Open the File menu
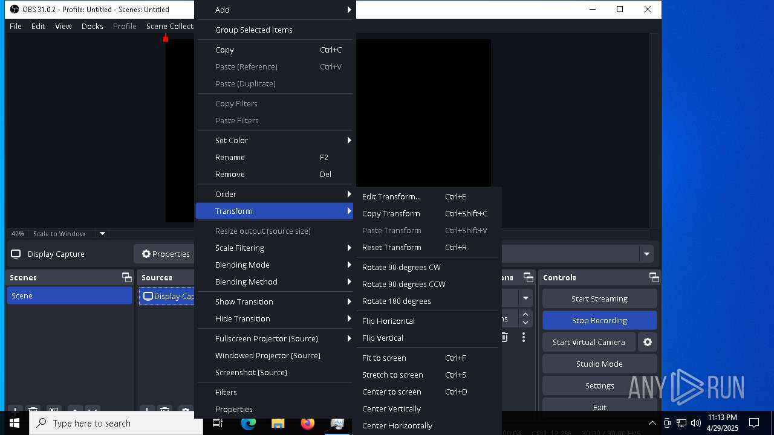 16,26
